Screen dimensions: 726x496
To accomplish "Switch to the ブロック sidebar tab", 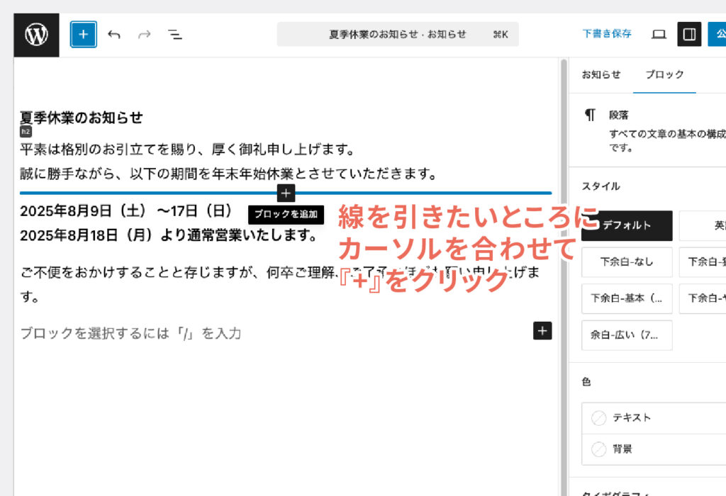I will click(x=664, y=74).
